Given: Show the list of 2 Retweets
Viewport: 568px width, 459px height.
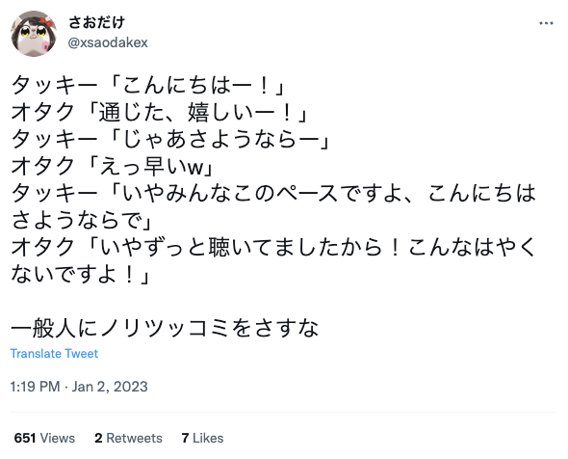Looking at the screenshot, I should point(128,438).
